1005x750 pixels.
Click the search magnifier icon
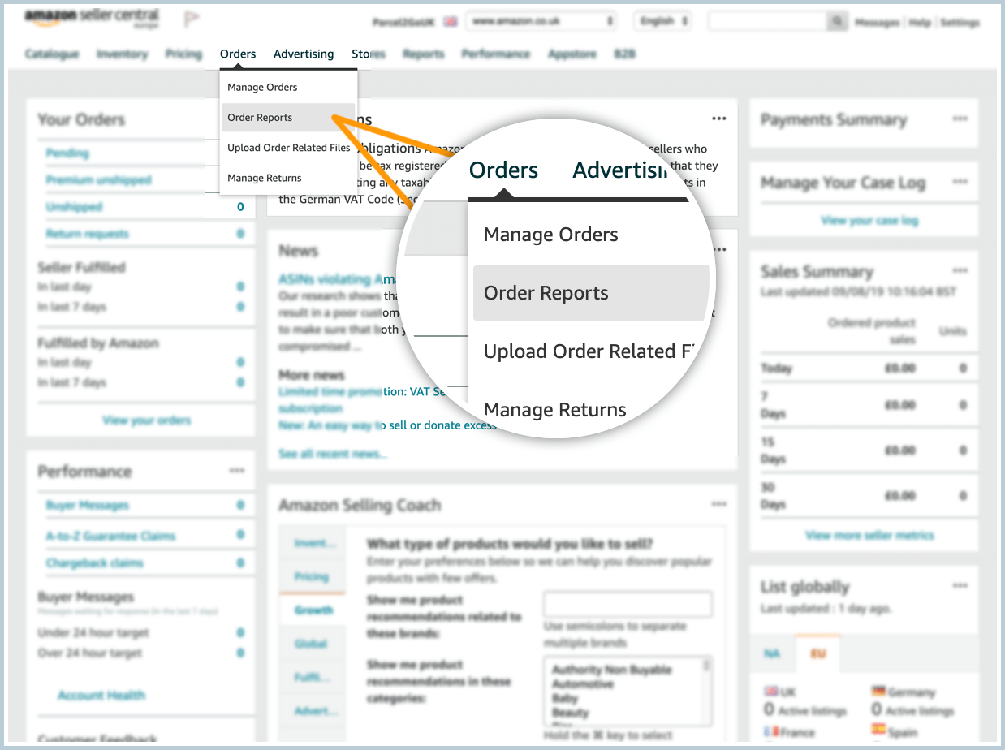[837, 21]
